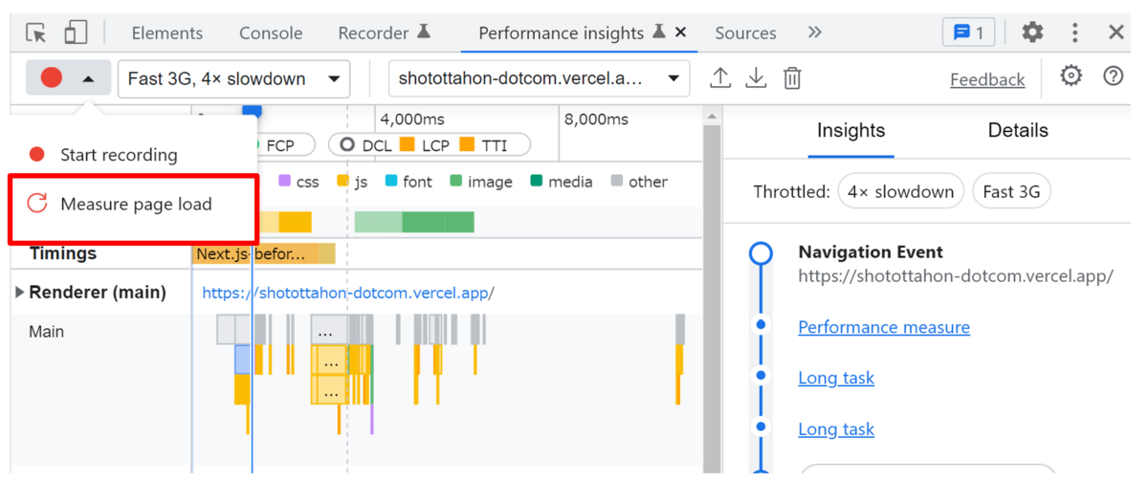Open the panel settings gear beside Feedback
Screen dimensions: 1148x502
[1071, 76]
